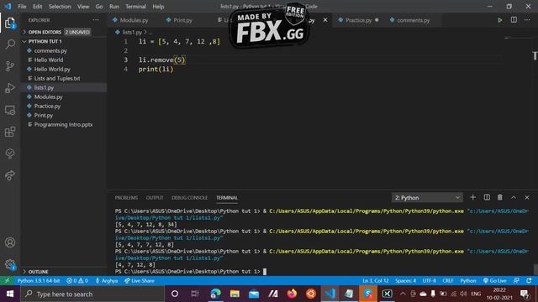Image resolution: width=538 pixels, height=302 pixels.
Task: Click Arghya user in the status bar
Action: (x=107, y=281)
